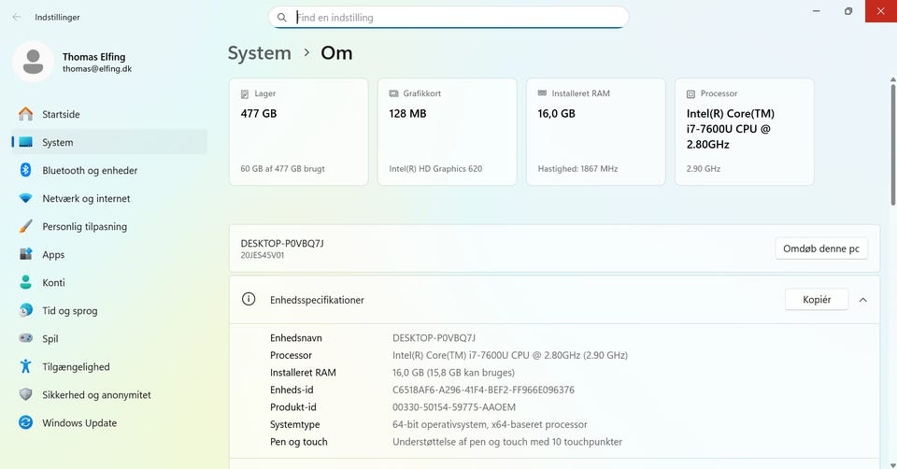Screen dimensions: 897x469
Task: Focus the Find en indstilling search field
Action: tap(458, 18)
